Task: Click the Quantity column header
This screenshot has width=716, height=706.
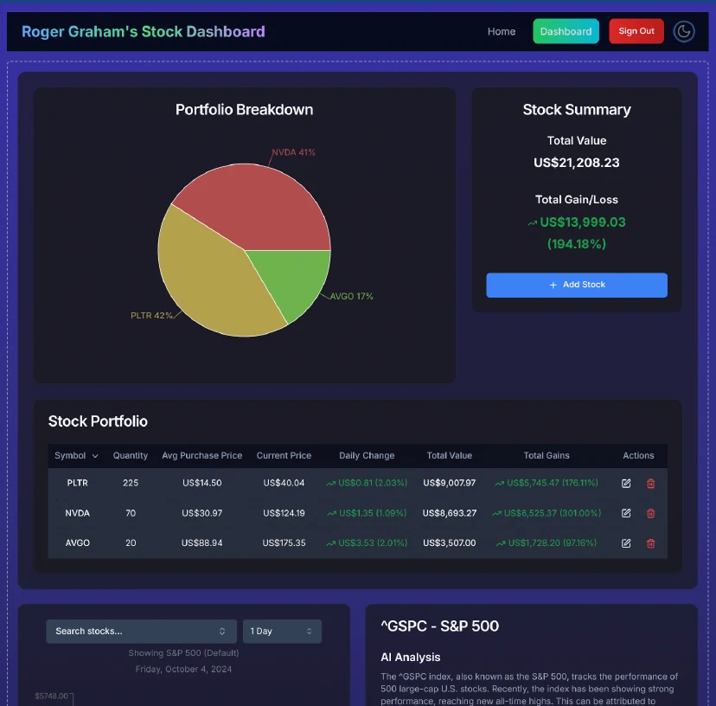Action: (131, 456)
